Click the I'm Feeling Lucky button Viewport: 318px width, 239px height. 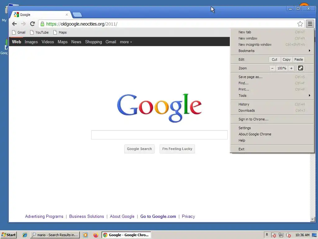(177, 149)
